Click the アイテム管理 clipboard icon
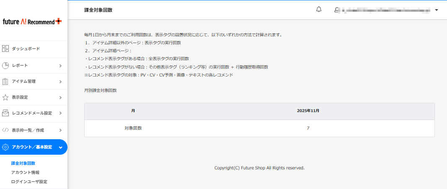Image resolution: width=447 pixels, height=189 pixels. coord(5,82)
